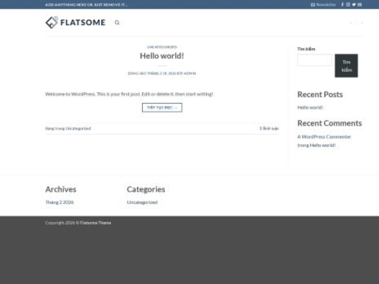Open search with the magnifier icon
This screenshot has width=379, height=284.
pyautogui.click(x=117, y=23)
